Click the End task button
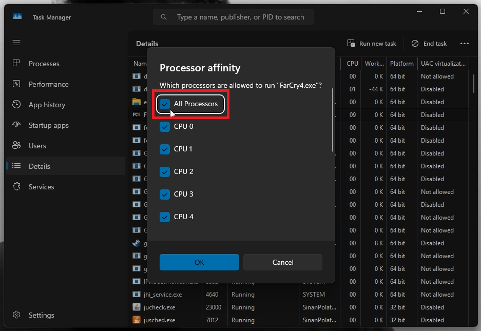The image size is (481, 331). (x=429, y=44)
